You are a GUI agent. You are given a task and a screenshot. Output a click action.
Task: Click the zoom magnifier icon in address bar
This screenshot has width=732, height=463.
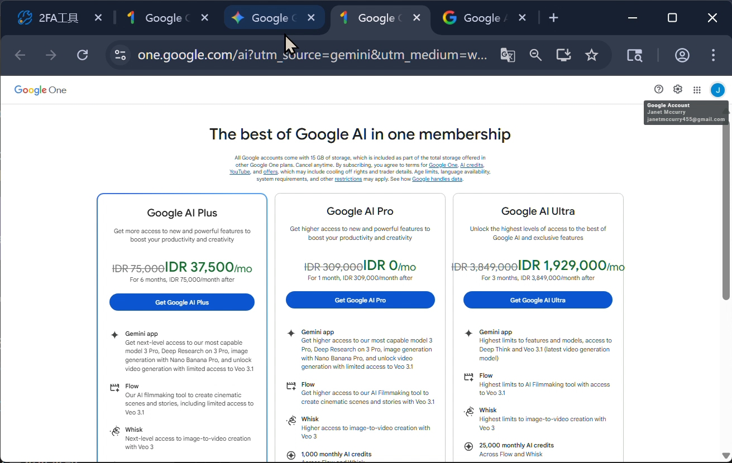(535, 55)
